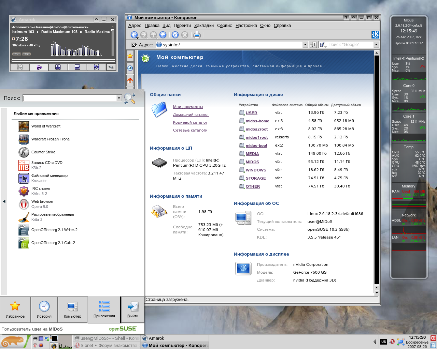Stop playback in Amarok
The image size is (437, 349).
[x=77, y=67]
